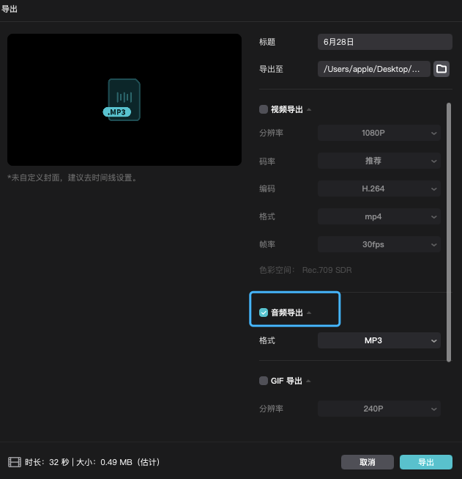Click the cover hint text 未自定义封面
462x479 pixels.
[72, 178]
